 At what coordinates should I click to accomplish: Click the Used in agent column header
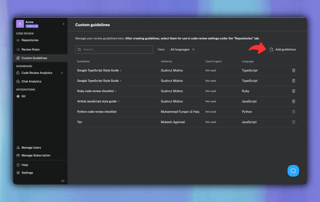pos(213,61)
